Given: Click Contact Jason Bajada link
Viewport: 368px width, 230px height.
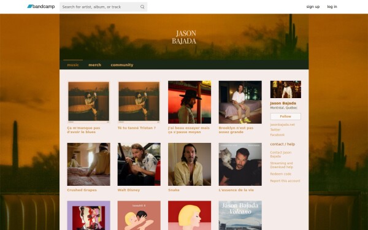Looking at the screenshot, I should tap(281, 154).
